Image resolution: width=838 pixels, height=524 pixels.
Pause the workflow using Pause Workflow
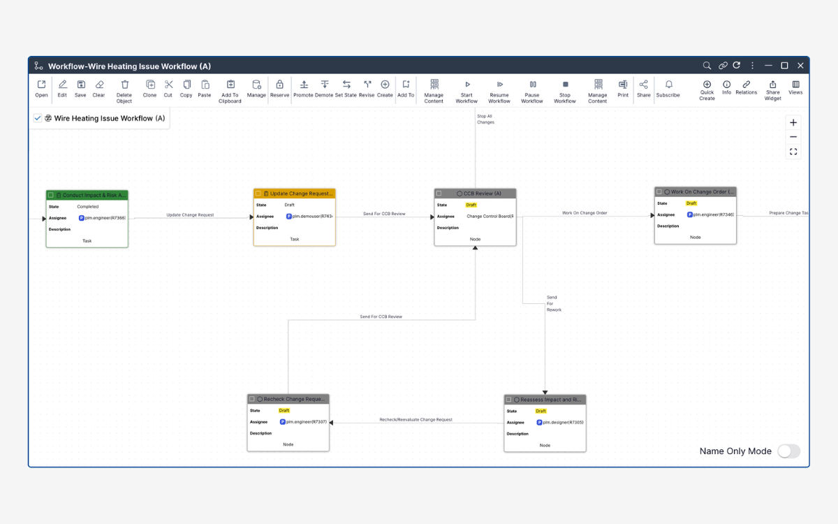532,85
